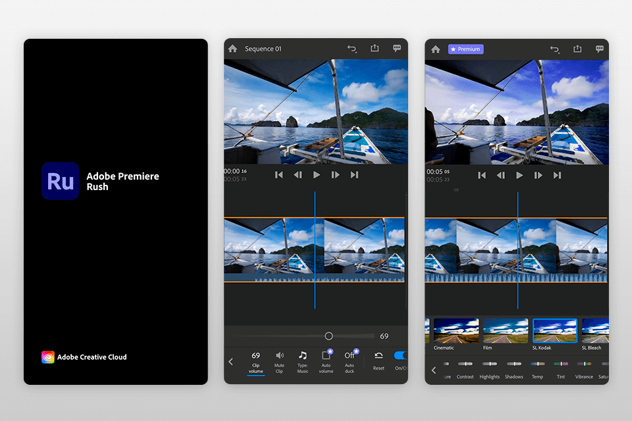Jump to previous edit point at 00:00 timecode
The image size is (632, 421).
pyautogui.click(x=278, y=175)
